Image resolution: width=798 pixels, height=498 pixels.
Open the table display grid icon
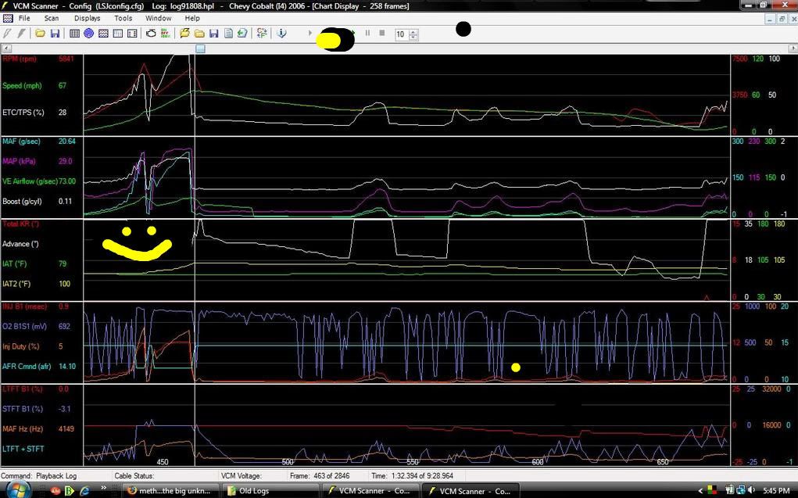point(75,34)
